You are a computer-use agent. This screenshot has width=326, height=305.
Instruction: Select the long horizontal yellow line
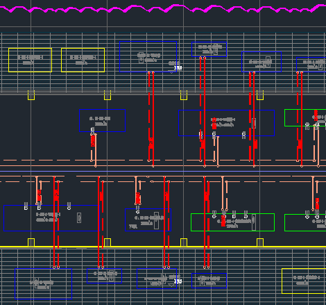click(163, 247)
